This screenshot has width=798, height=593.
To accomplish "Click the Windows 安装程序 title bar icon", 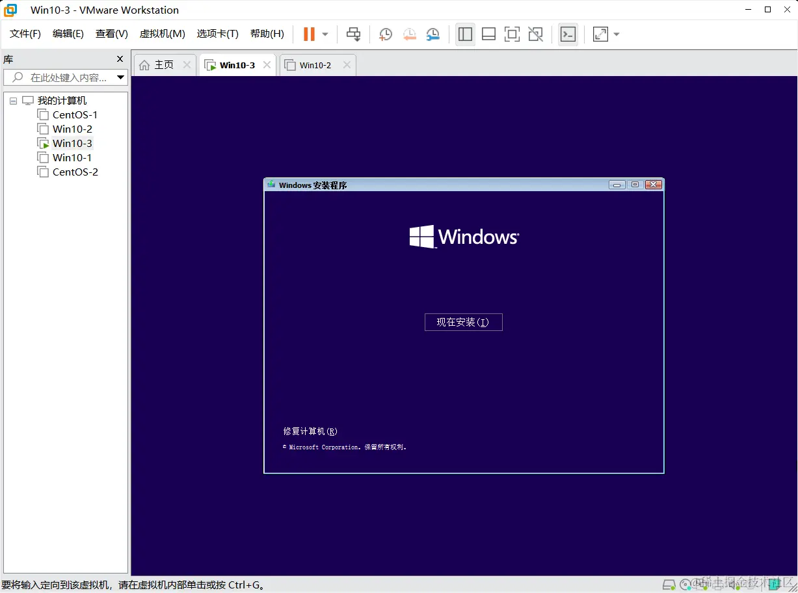I will click(271, 185).
